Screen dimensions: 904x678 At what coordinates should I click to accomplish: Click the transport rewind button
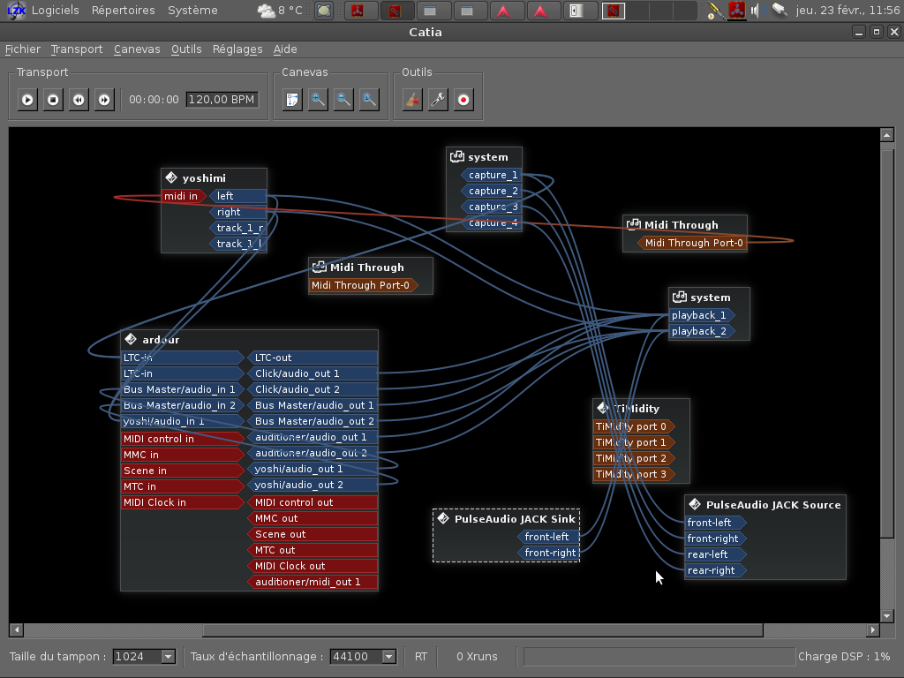click(x=79, y=100)
